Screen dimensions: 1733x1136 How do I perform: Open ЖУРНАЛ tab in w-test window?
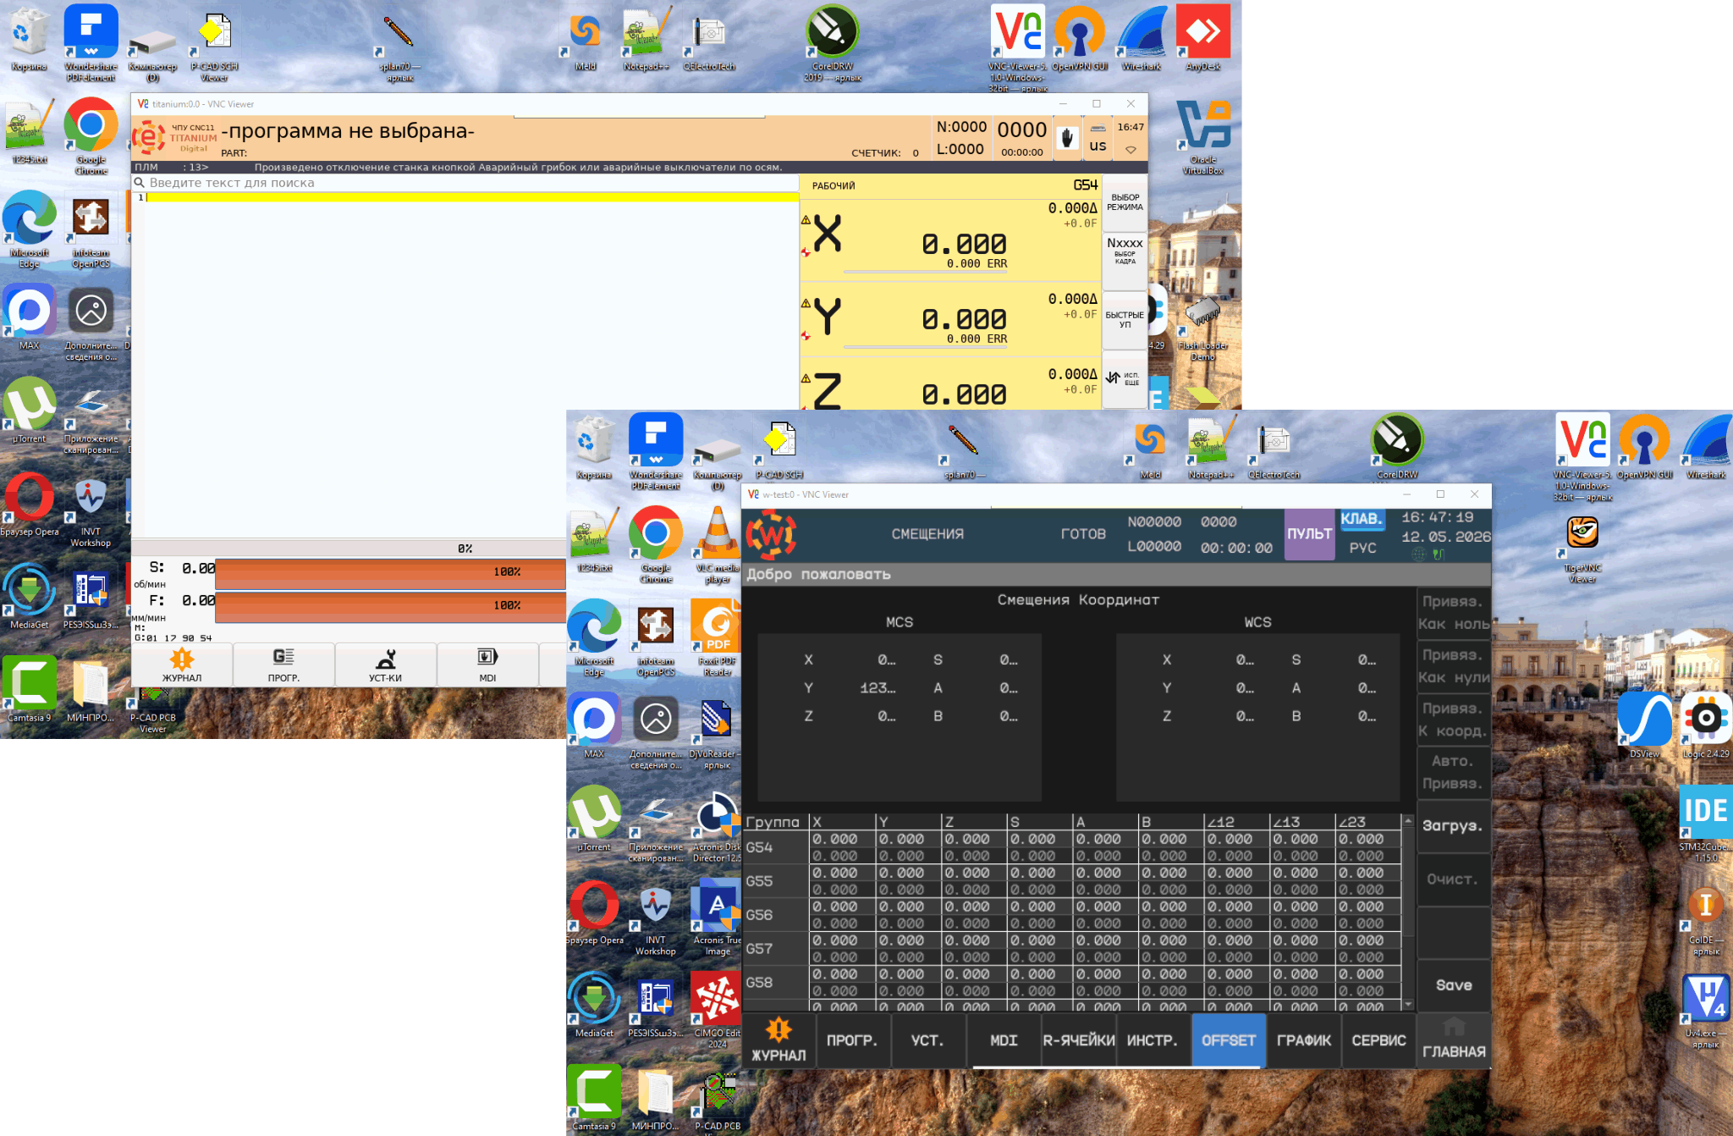(x=778, y=1040)
